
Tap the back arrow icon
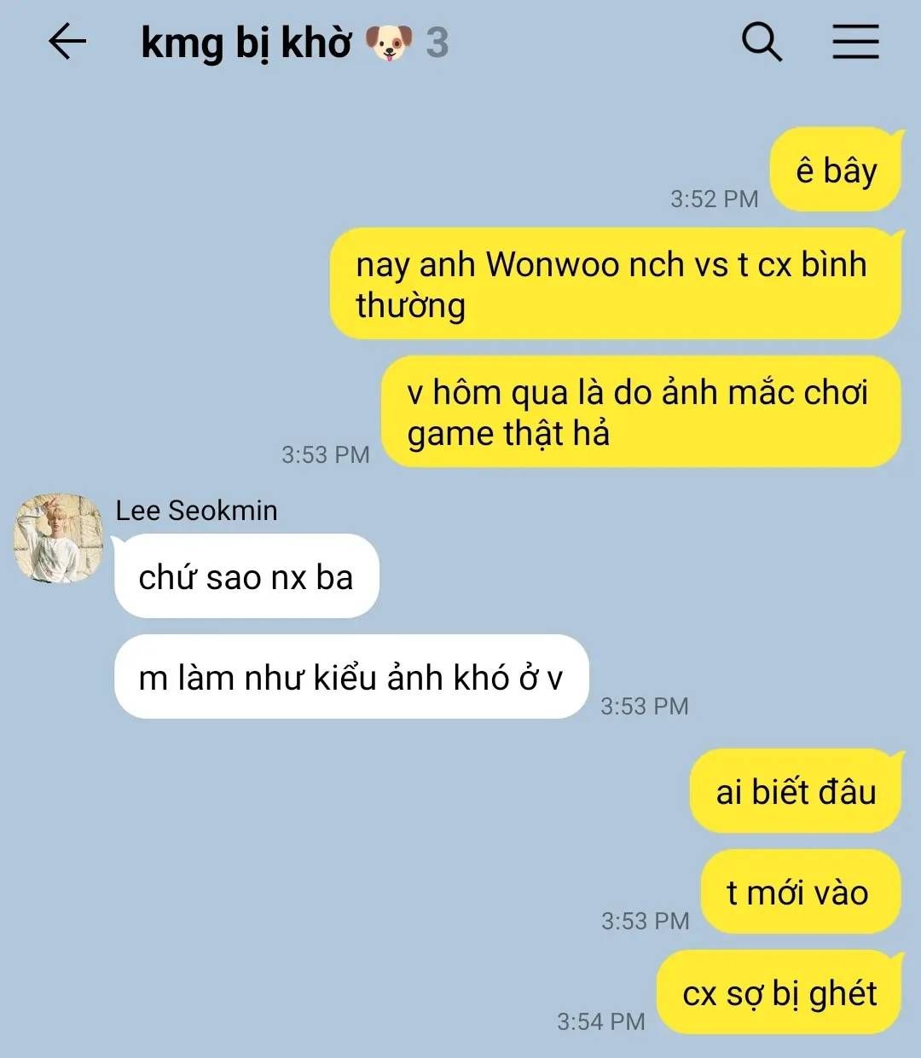[67, 42]
